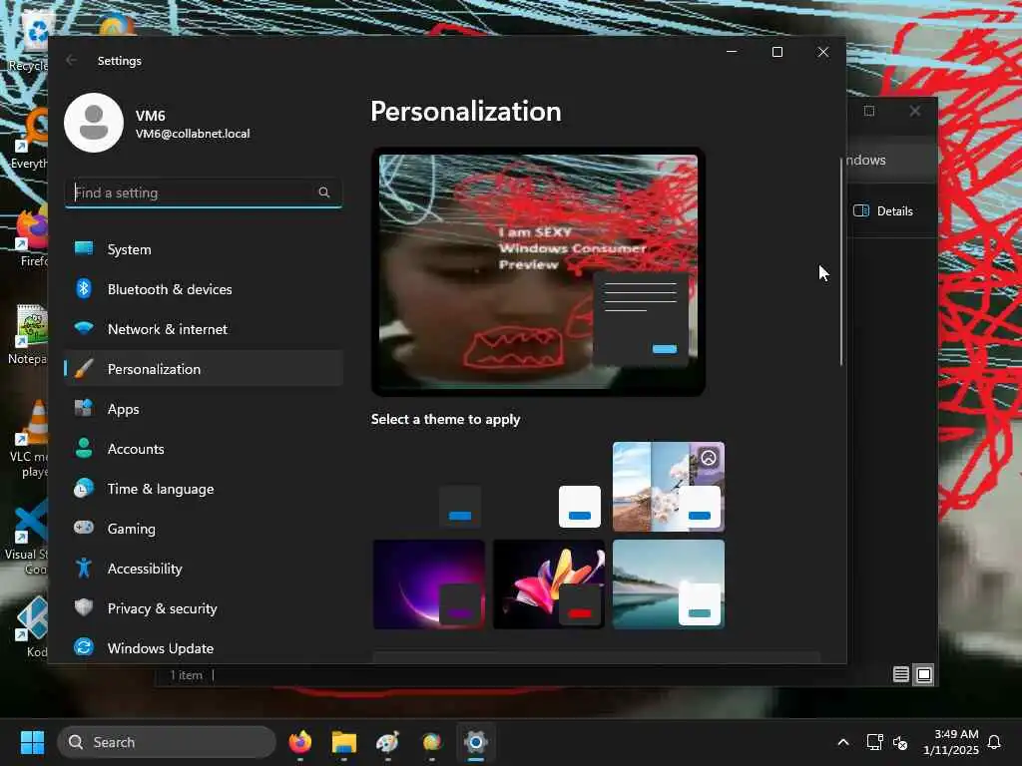The image size is (1022, 766).
Task: Apply the purple glow dark theme
Action: click(429, 584)
